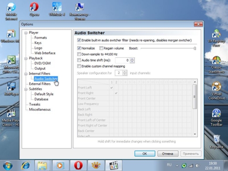Select External Filters in the tree
The height and width of the screenshot is (171, 228).
(x=40, y=84)
